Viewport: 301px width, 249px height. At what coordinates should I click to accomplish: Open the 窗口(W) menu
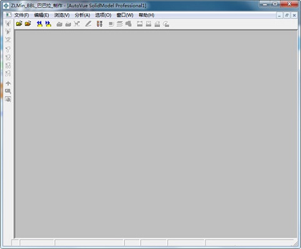[x=125, y=15]
